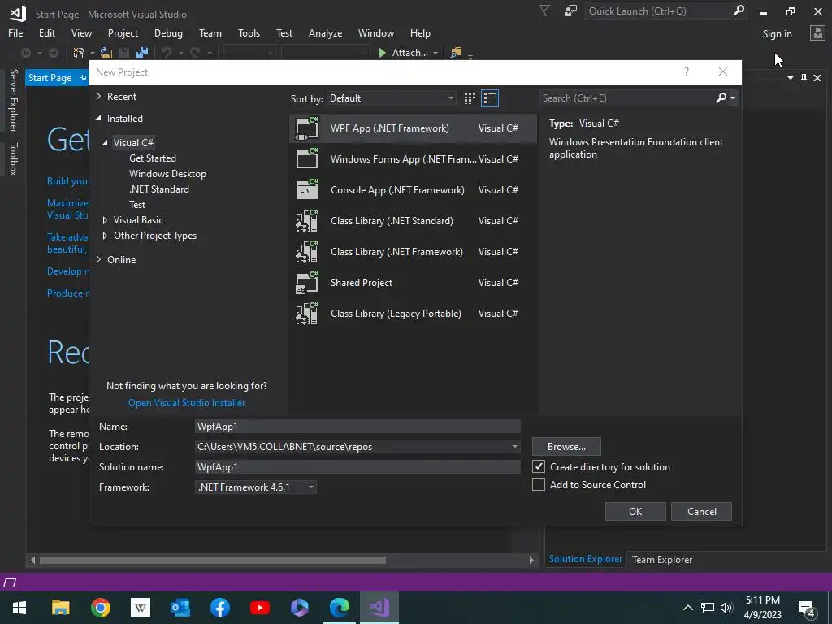Image resolution: width=832 pixels, height=624 pixels.
Task: Switch to medium icons list view
Action: [x=490, y=98]
